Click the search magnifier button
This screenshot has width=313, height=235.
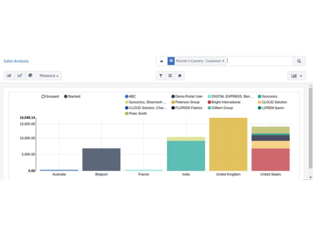coord(299,61)
